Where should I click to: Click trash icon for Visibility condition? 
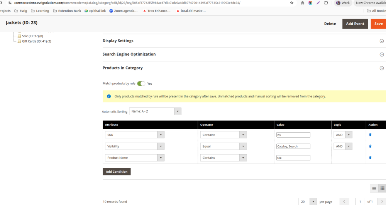click(370, 146)
